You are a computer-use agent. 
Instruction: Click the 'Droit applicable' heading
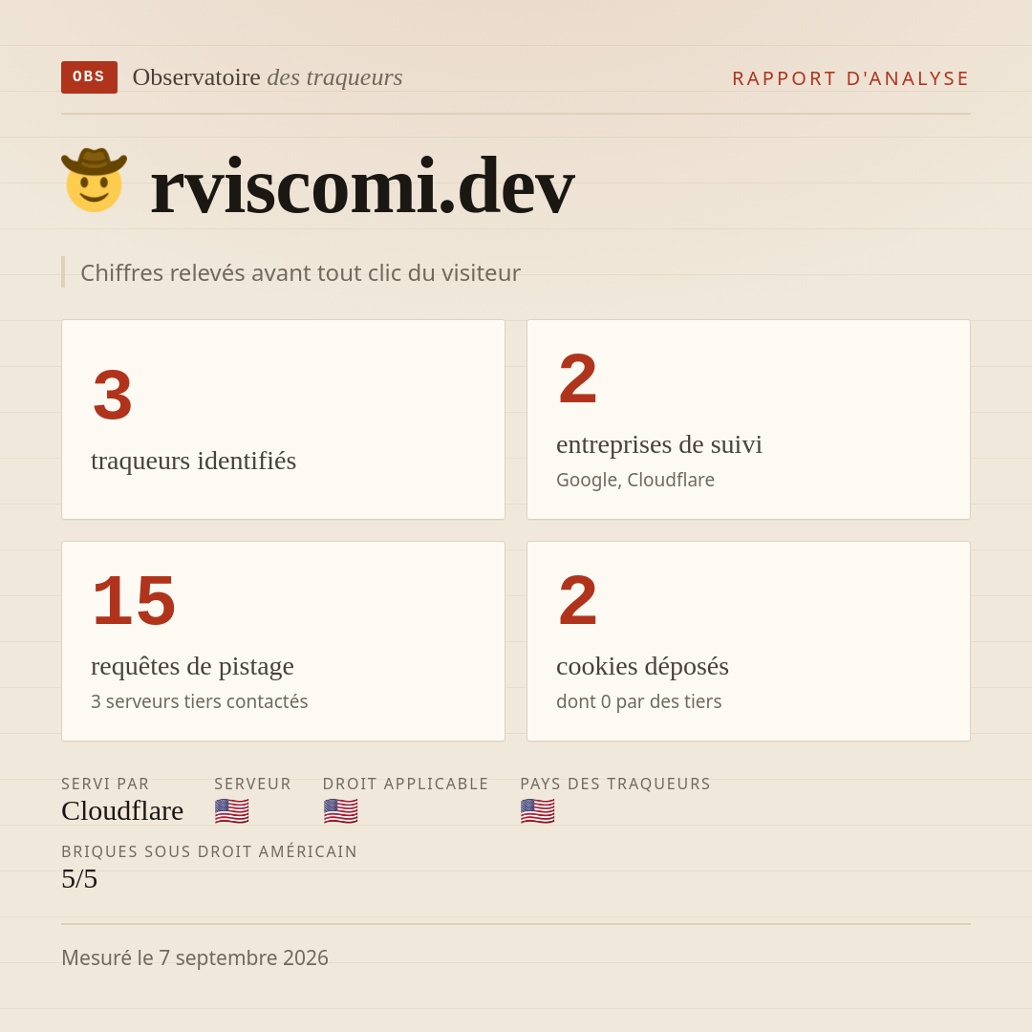(405, 784)
